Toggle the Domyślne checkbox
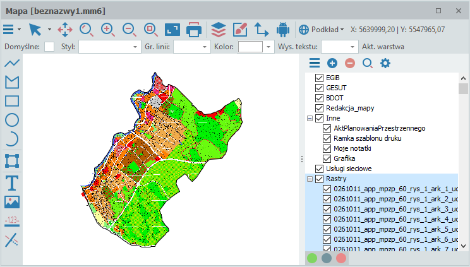 pyautogui.click(x=49, y=47)
